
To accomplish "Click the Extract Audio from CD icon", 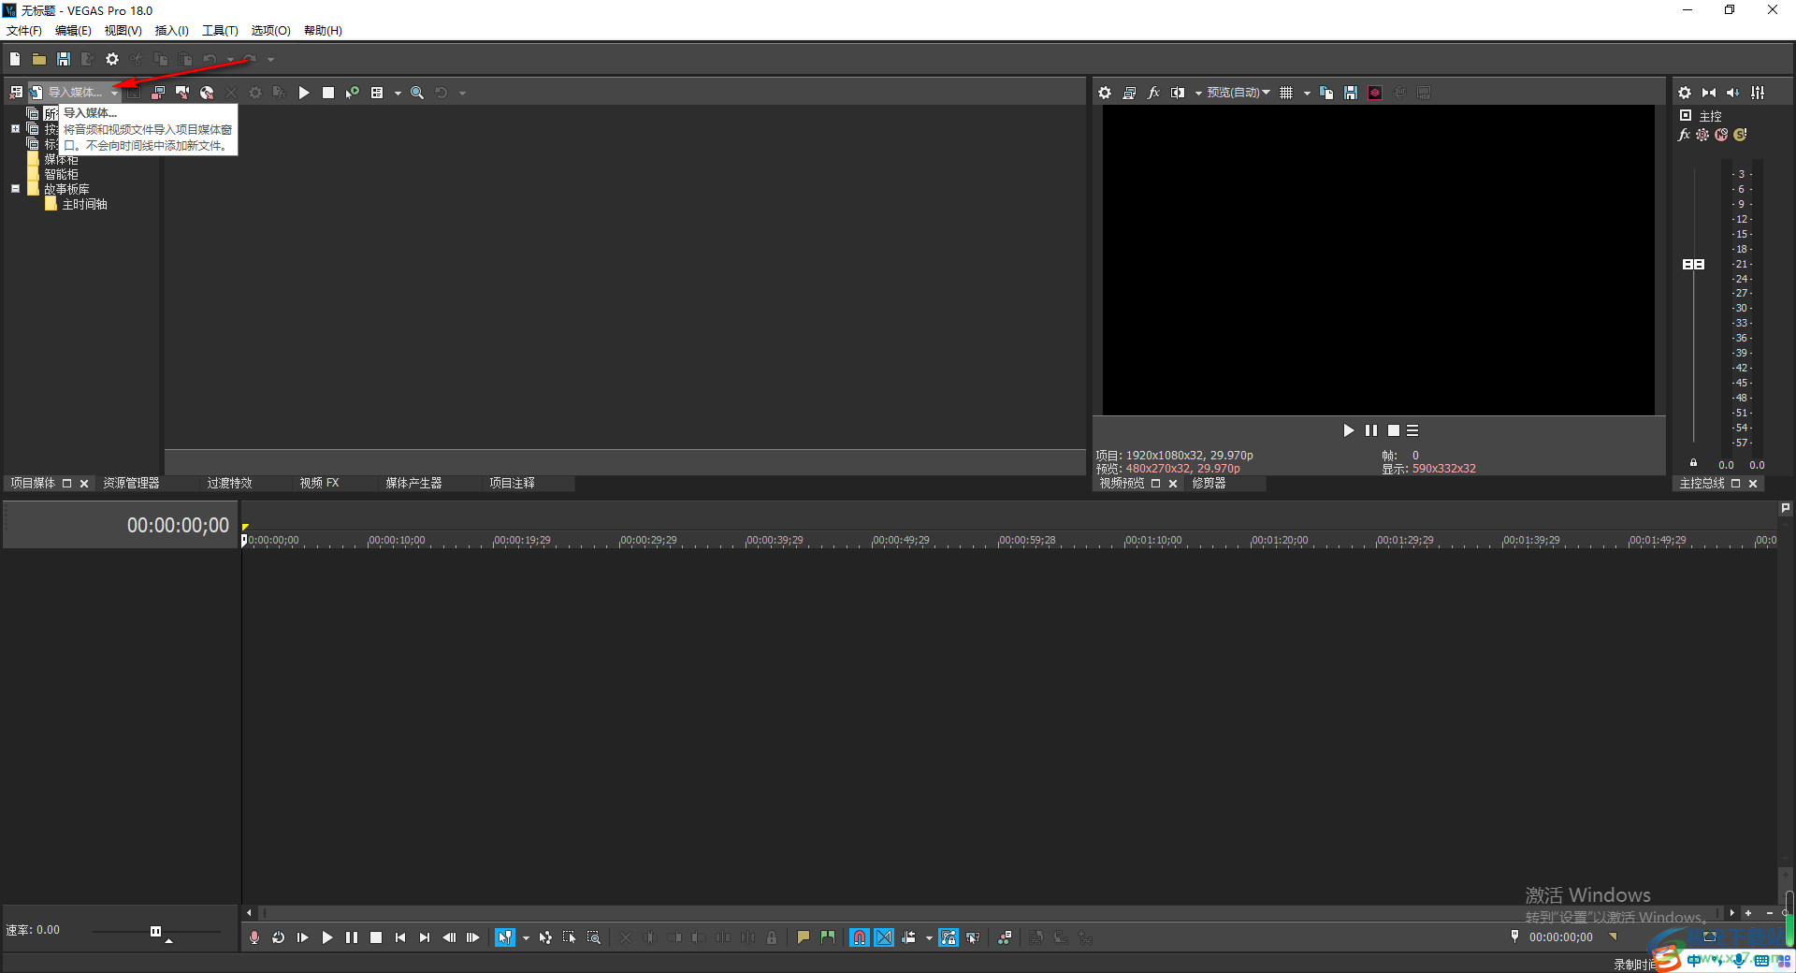I will [182, 93].
